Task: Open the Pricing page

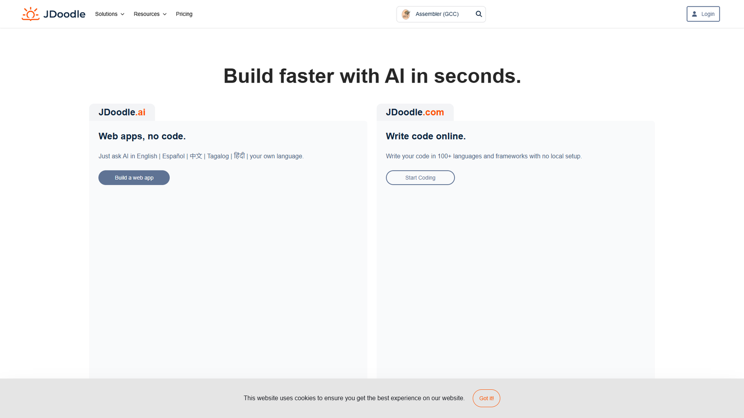Action: [x=184, y=14]
